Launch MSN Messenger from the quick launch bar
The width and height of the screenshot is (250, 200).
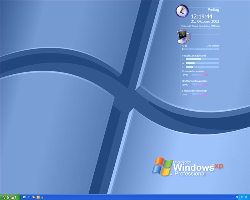pos(42,197)
